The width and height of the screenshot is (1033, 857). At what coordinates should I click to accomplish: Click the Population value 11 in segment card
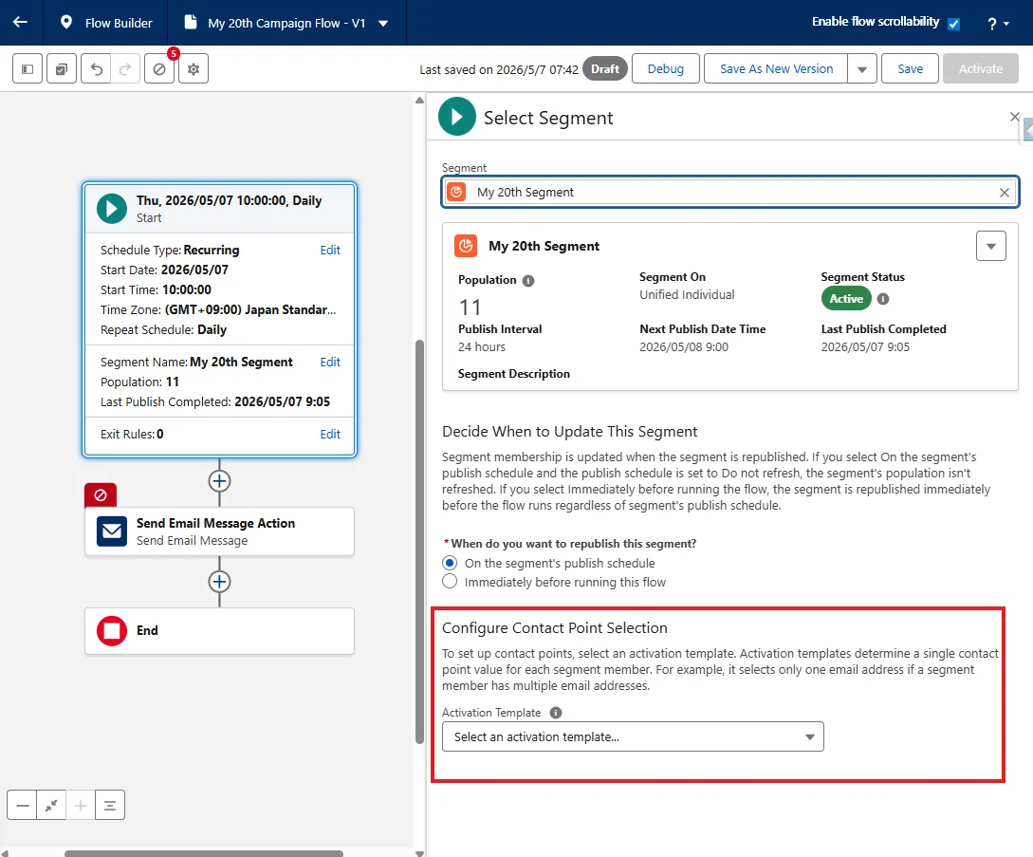[x=470, y=307]
